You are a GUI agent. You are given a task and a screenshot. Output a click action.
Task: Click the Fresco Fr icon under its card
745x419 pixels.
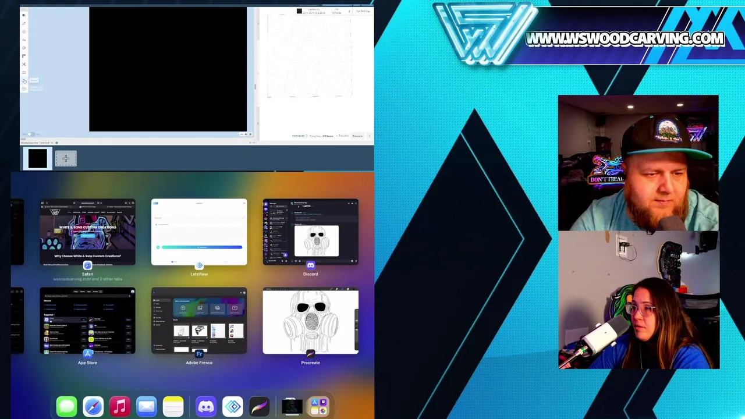pyautogui.click(x=199, y=354)
